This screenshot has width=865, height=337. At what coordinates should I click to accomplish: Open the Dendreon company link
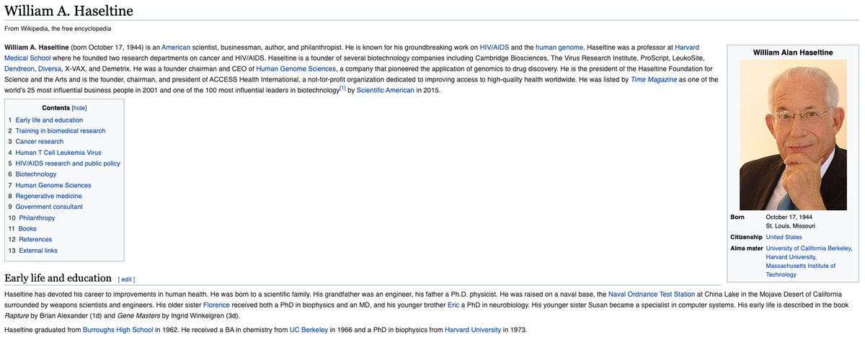click(21, 68)
